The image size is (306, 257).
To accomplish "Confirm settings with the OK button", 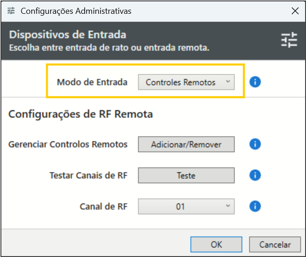I will [216, 245].
